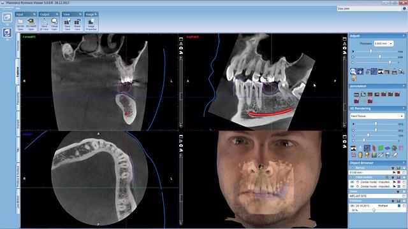Click the ruler measurement annotation tool
The width and height of the screenshot is (408, 229).
coord(356,94)
